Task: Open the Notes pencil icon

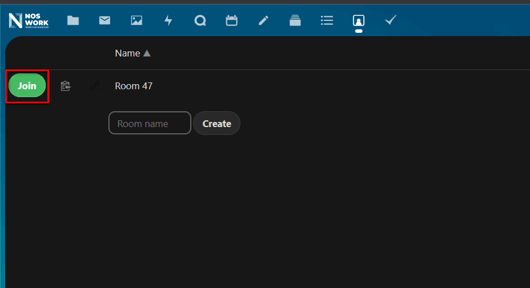Action: (x=264, y=21)
